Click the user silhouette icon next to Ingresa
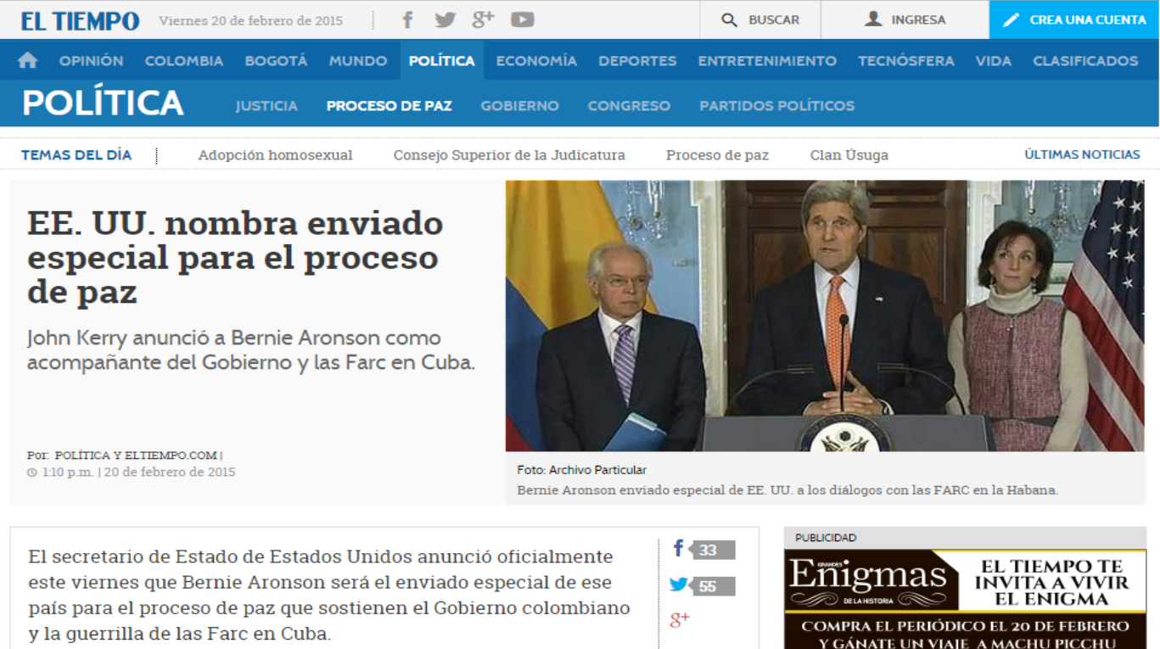Image resolution: width=1160 pixels, height=649 pixels. pyautogui.click(x=873, y=19)
